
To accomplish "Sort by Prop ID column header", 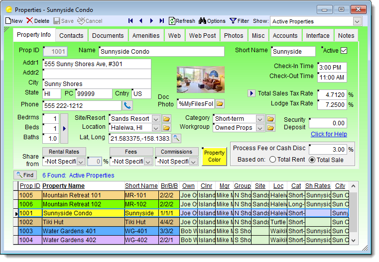I will coord(30,186).
